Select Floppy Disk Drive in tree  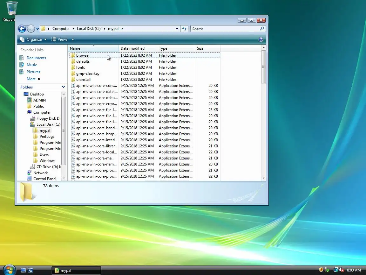48,118
